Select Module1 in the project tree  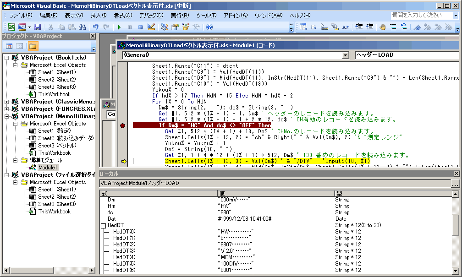click(48, 168)
